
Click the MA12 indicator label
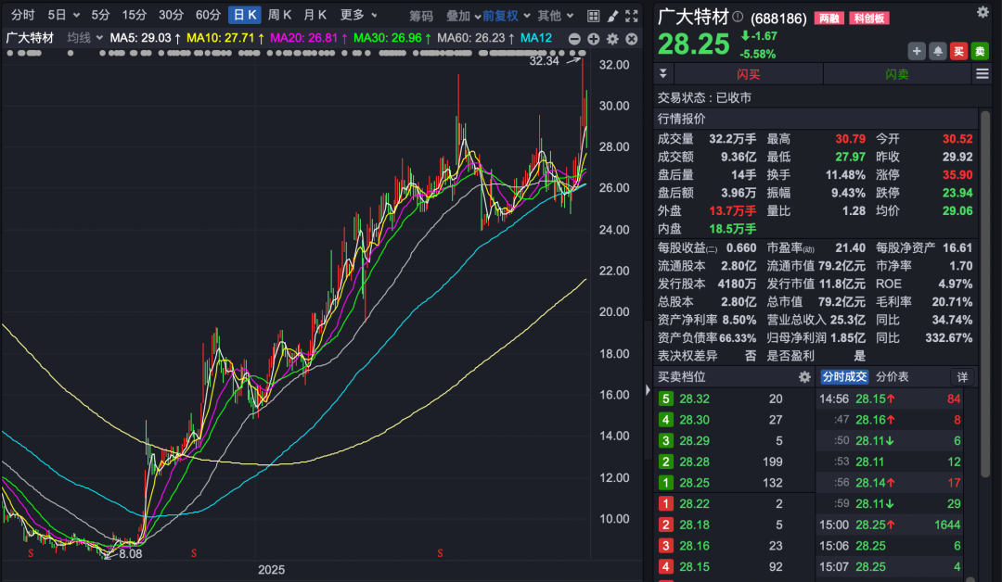[536, 38]
